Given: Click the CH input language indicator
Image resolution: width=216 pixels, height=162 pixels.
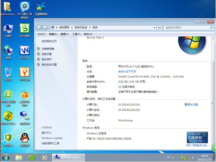Looking at the screenshot, I should coord(168,157).
